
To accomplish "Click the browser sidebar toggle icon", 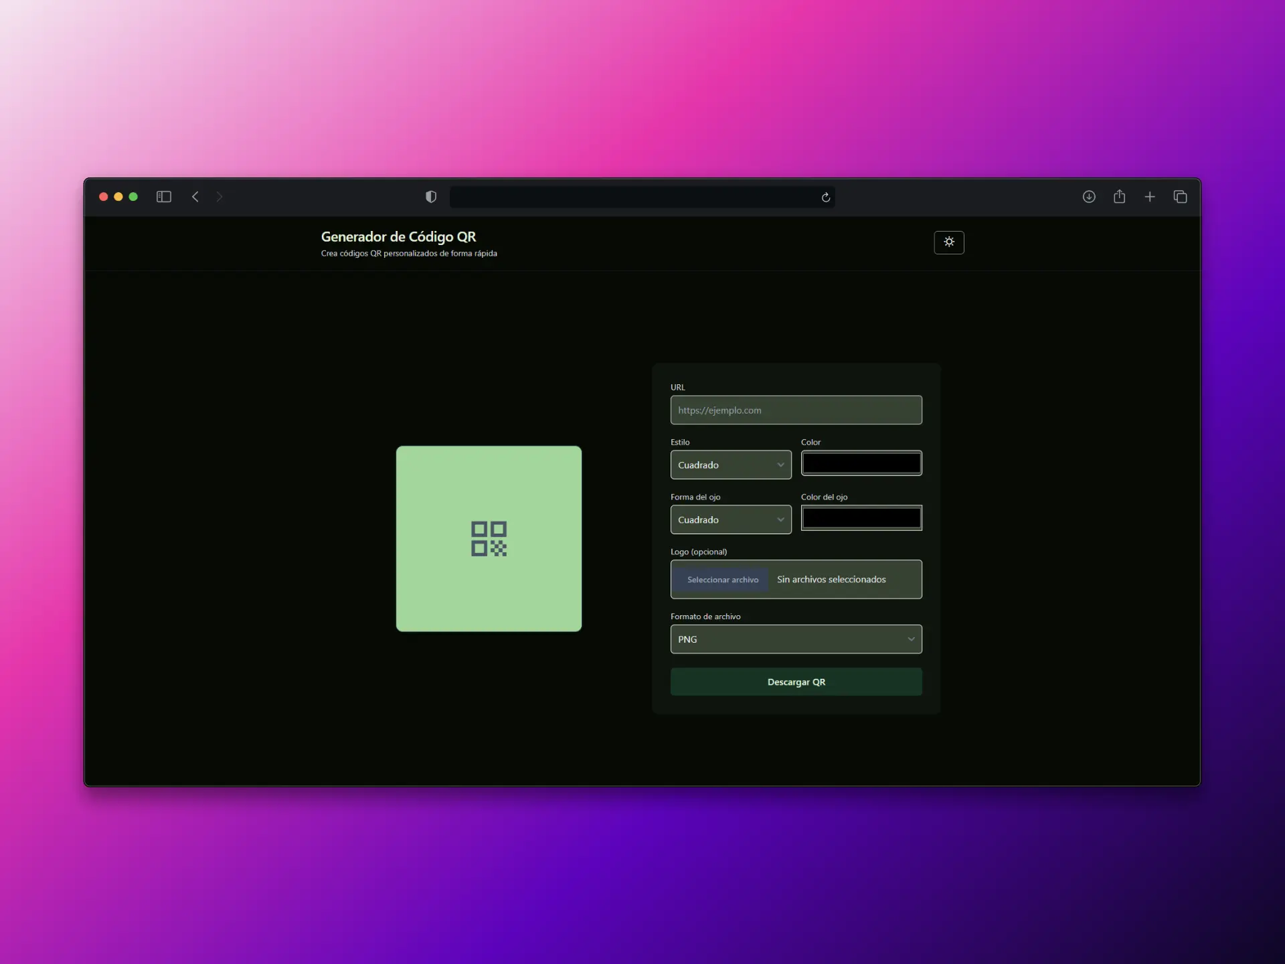I will (164, 197).
